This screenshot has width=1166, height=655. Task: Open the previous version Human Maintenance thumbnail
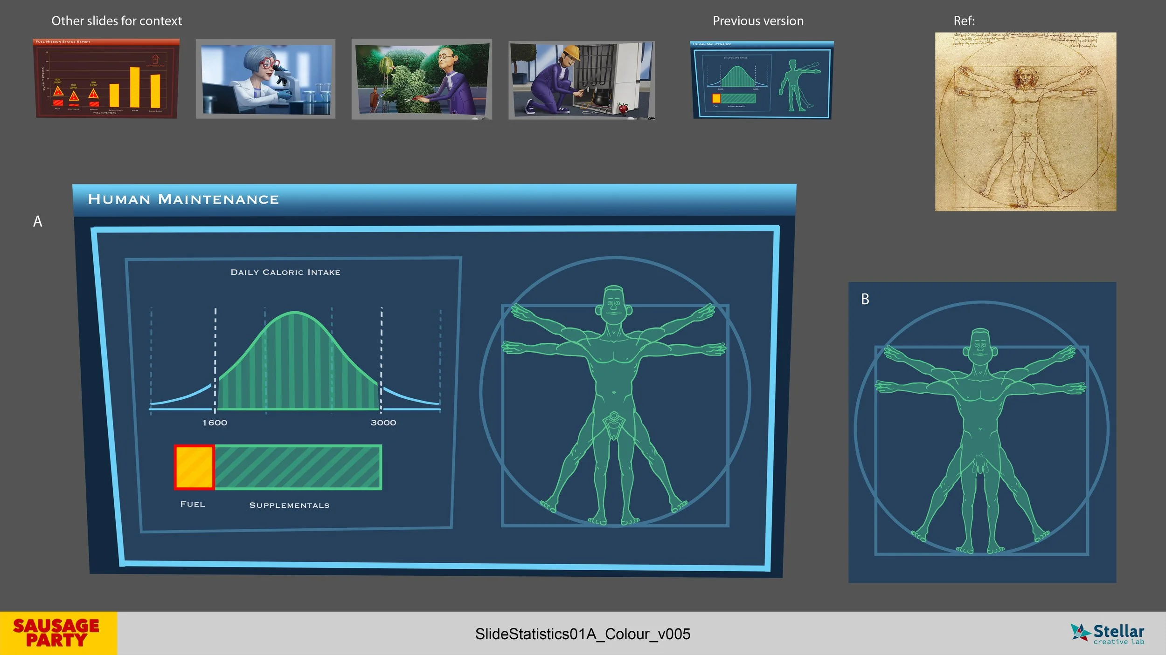pos(762,80)
